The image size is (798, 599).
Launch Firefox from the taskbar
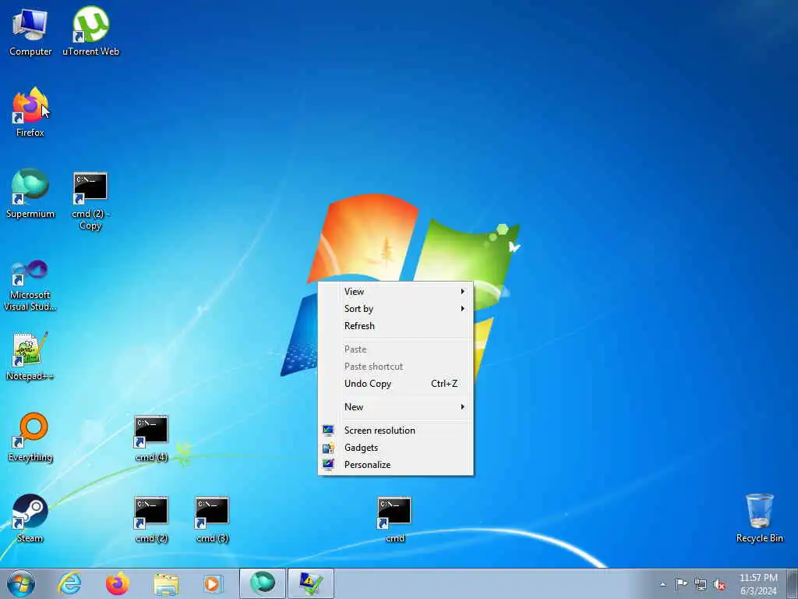click(117, 583)
